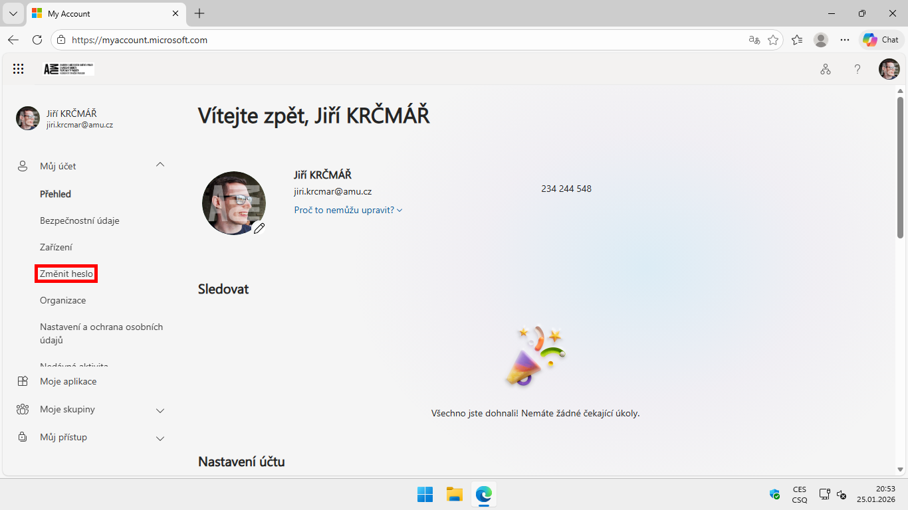
Task: Click the translate icon in address bar
Action: 754,40
